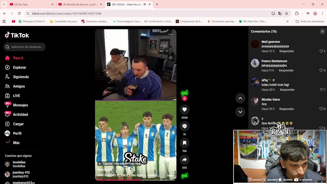Close the comments panel

coord(322,31)
